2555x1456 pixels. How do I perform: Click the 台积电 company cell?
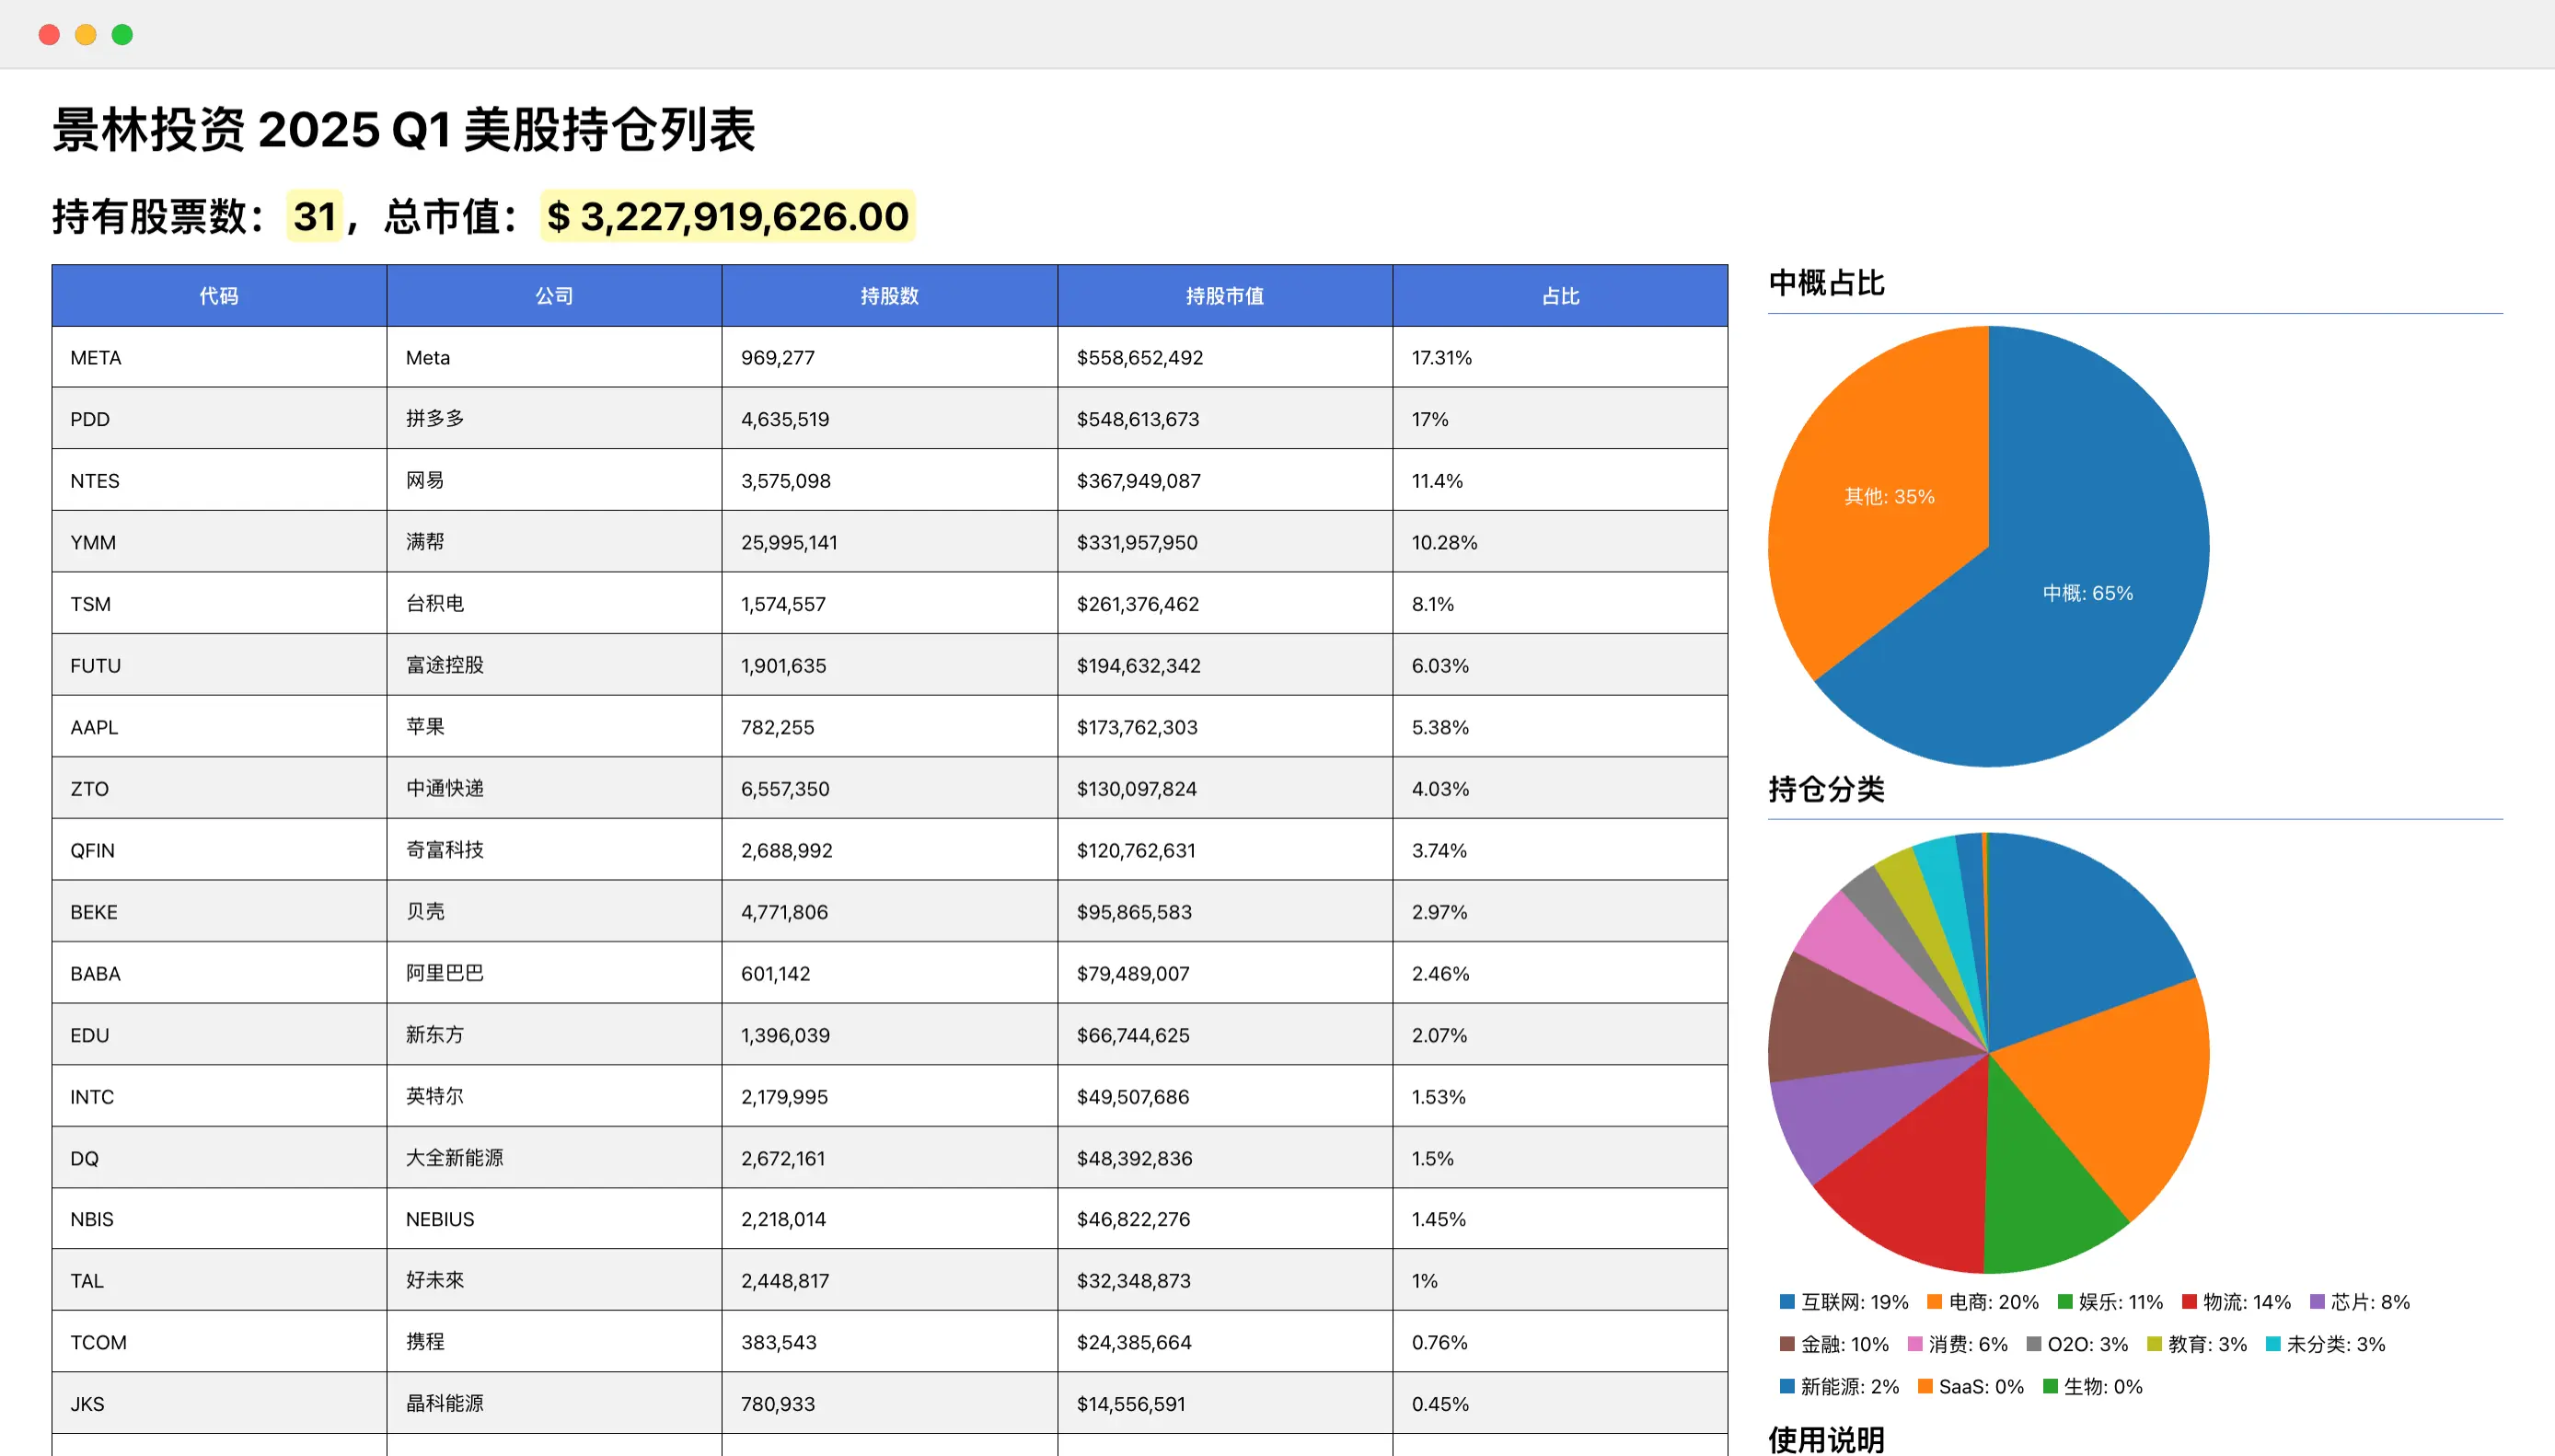554,604
